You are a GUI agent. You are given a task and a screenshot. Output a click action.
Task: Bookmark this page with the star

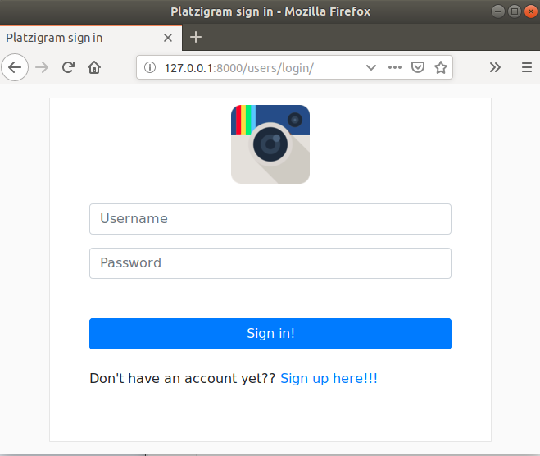pyautogui.click(x=441, y=67)
